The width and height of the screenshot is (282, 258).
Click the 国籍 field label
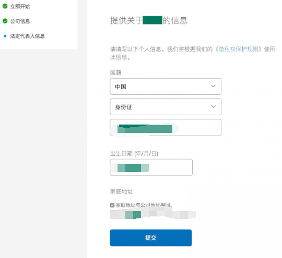[x=115, y=72]
